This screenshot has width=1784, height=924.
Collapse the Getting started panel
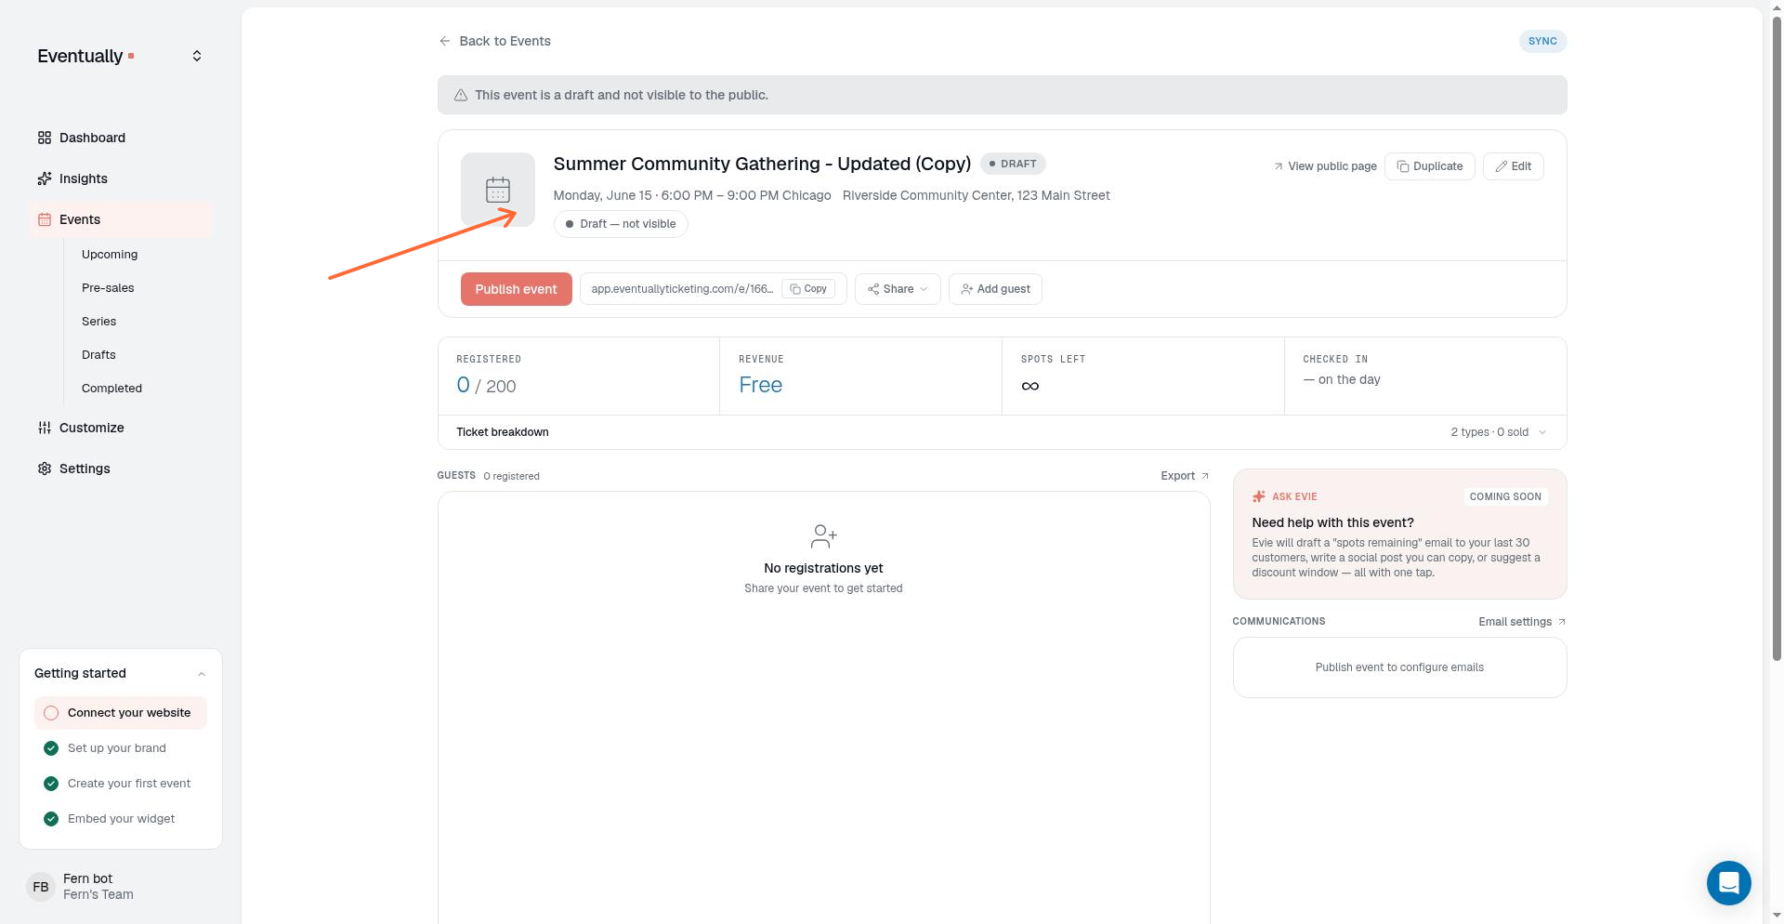coord(202,674)
